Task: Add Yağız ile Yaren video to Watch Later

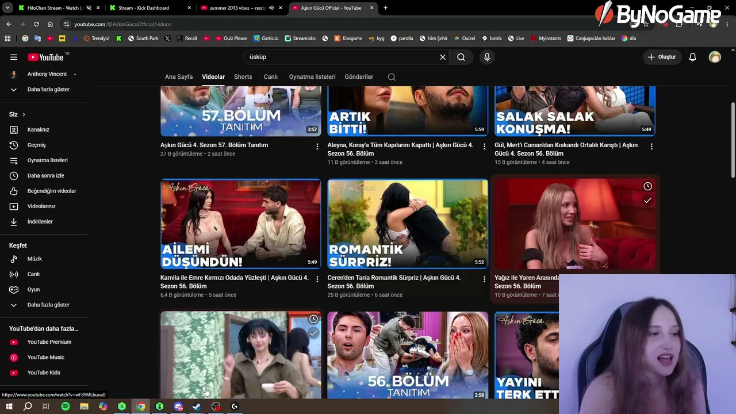Action: 647,186
